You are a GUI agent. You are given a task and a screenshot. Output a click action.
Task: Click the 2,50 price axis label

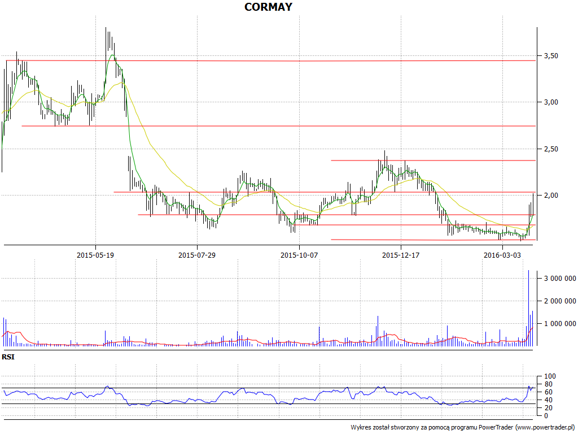(x=551, y=149)
